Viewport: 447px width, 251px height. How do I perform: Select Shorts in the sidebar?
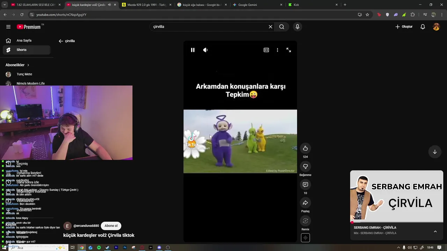click(27, 50)
